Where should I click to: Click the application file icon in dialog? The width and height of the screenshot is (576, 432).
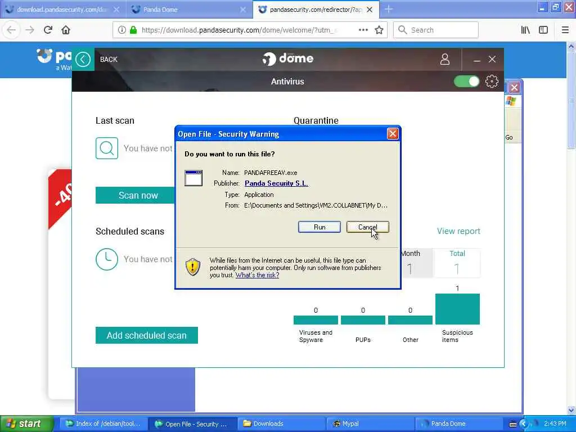point(193,178)
